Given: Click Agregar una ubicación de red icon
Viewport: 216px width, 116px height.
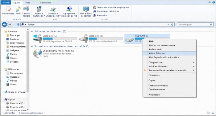Looking at the screenshot, I should point(69,11).
